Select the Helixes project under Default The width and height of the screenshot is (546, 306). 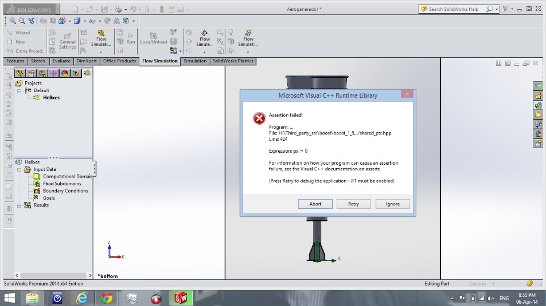pyautogui.click(x=51, y=98)
